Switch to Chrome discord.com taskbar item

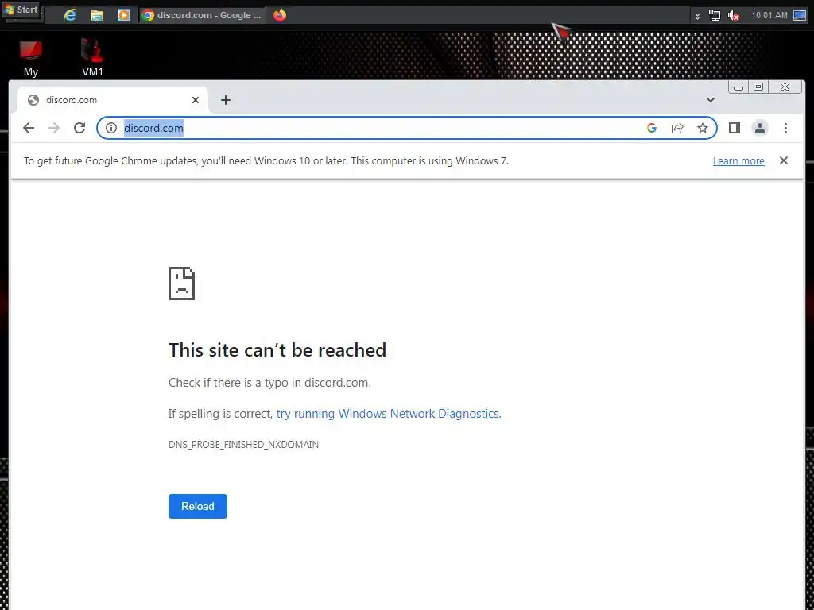[202, 15]
